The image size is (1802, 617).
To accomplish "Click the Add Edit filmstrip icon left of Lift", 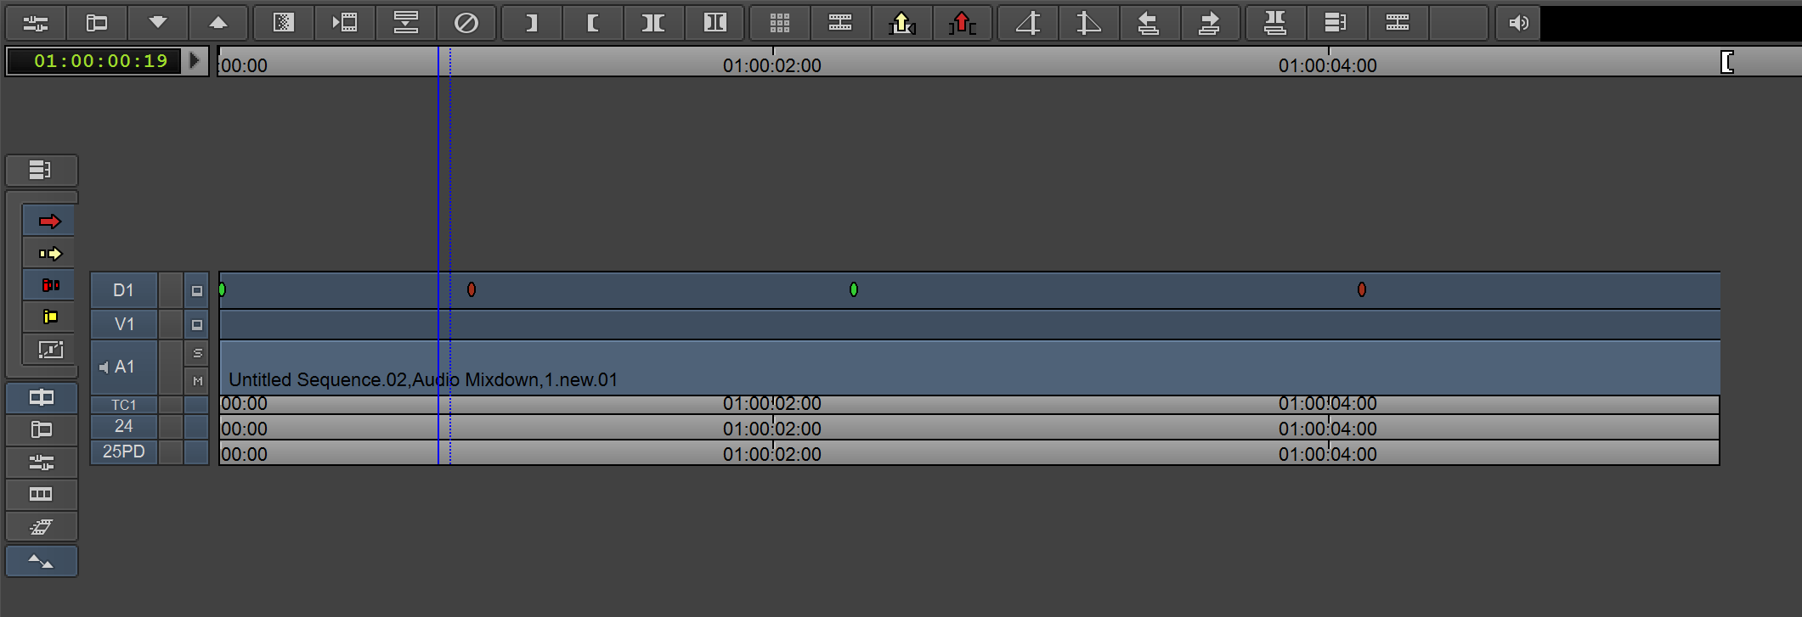I will click(x=840, y=23).
